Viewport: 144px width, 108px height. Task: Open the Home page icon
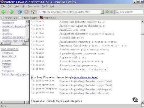coord(33,12)
